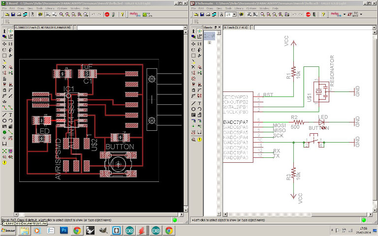Open the View menu in the Schematic window
This screenshot has height=236, width=378.
point(219,8)
